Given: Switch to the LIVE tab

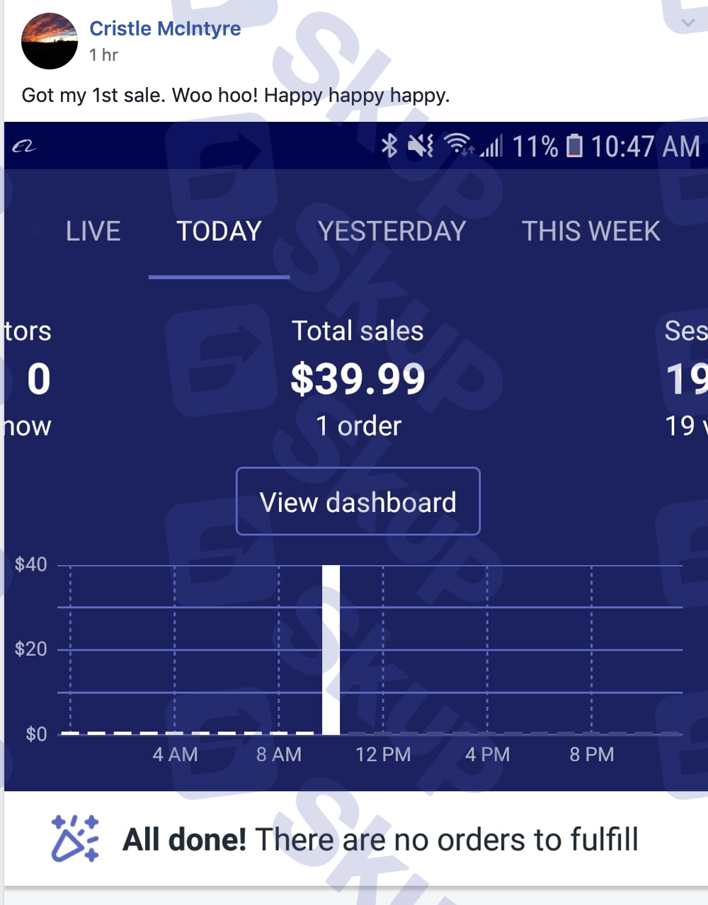Looking at the screenshot, I should click(93, 232).
